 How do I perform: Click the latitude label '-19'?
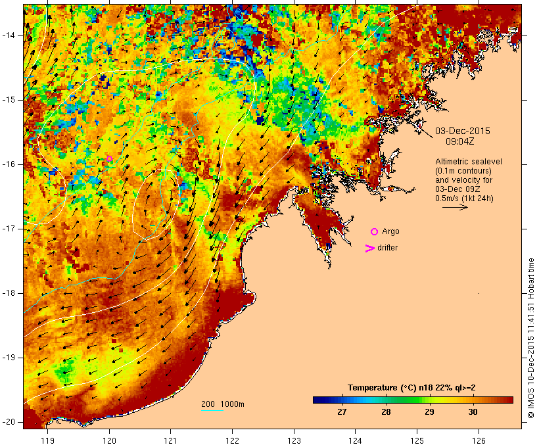pyautogui.click(x=9, y=358)
